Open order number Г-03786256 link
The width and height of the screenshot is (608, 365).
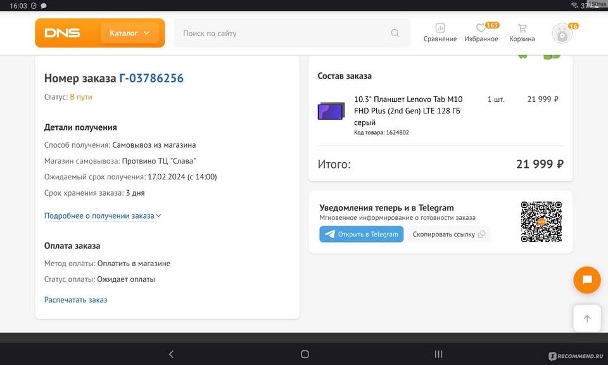pyautogui.click(x=151, y=79)
